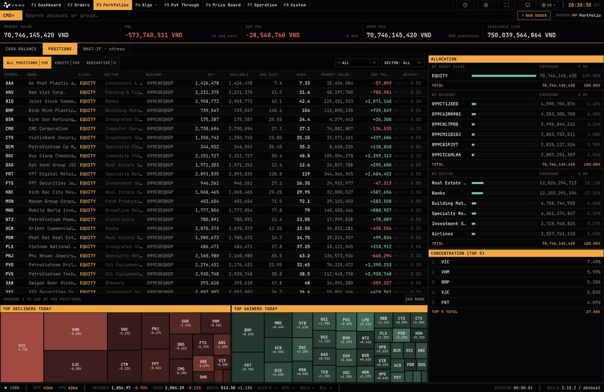Select the POSITIONS tab
The height and width of the screenshot is (392, 604).
coord(60,49)
